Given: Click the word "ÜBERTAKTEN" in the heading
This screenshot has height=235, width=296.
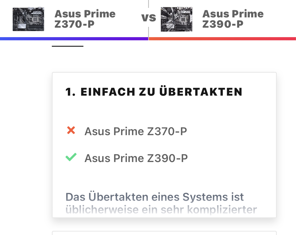Looking at the screenshot, I should coord(201,91).
